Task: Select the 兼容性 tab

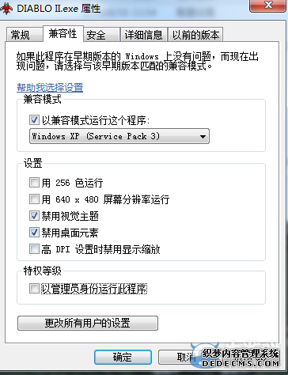Action: (x=63, y=34)
